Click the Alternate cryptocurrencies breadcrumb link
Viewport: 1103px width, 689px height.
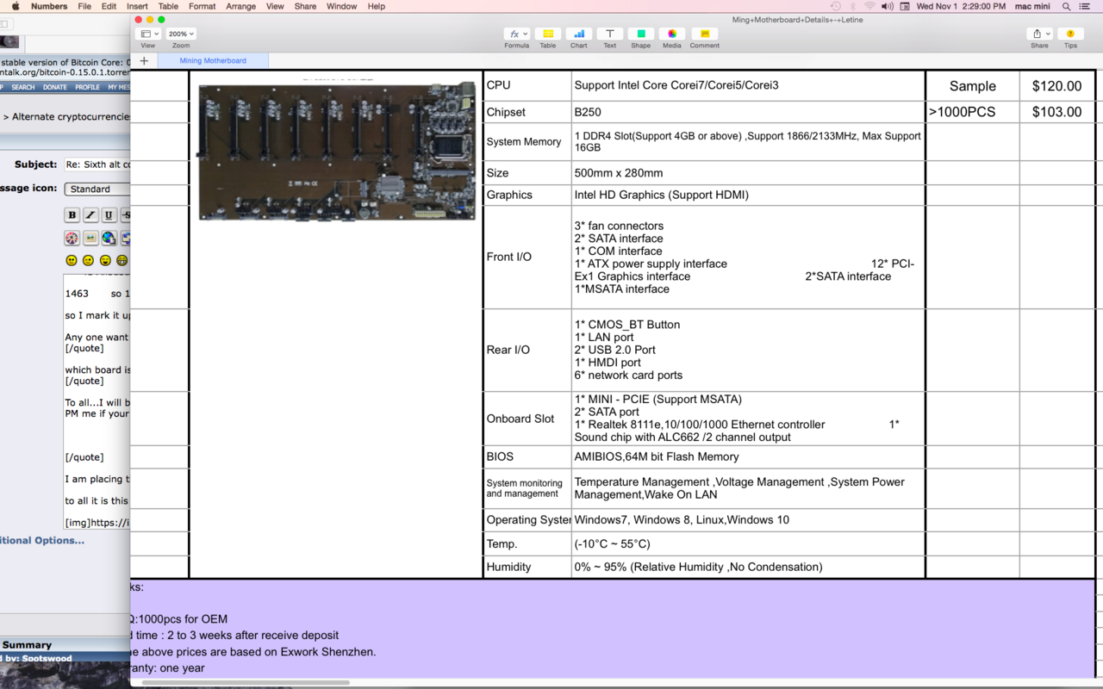click(71, 117)
